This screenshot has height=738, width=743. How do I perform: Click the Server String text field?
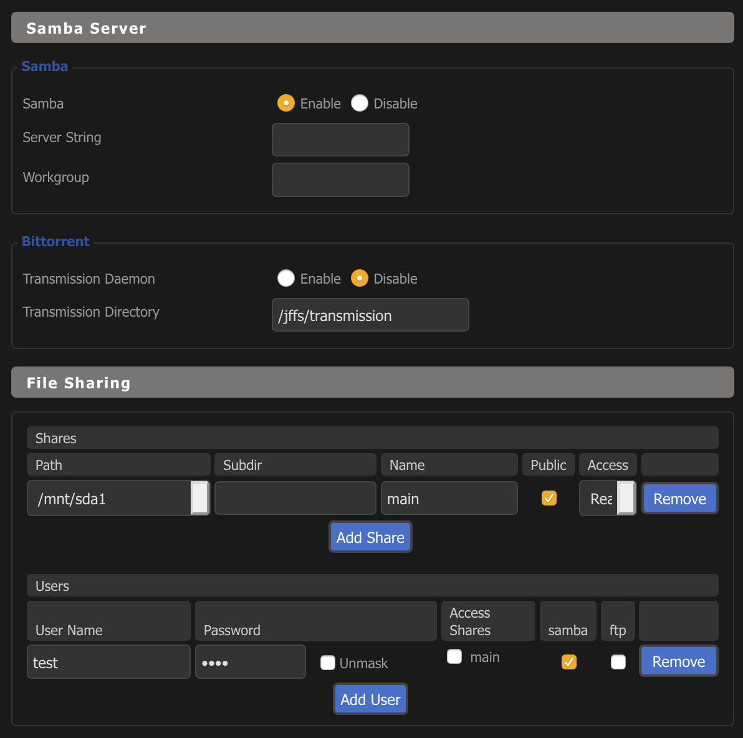(340, 140)
